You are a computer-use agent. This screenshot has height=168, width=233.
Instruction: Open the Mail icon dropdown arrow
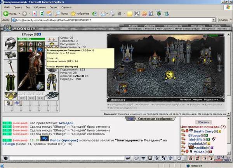coord(107,14)
